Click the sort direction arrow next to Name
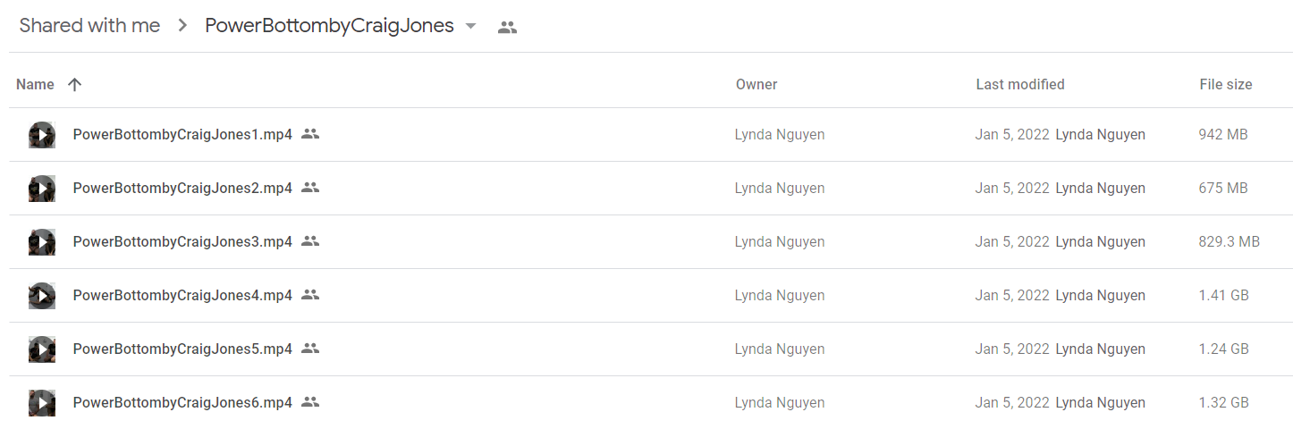Screen dimensions: 1293x429 click(x=75, y=84)
